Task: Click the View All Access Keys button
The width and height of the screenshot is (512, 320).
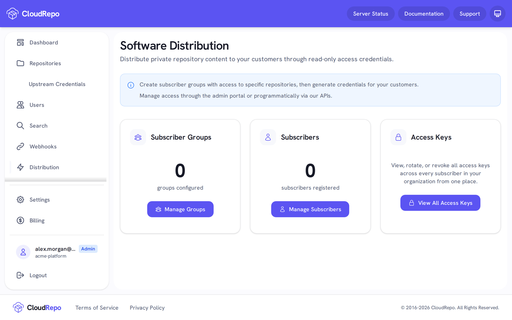Action: point(440,203)
